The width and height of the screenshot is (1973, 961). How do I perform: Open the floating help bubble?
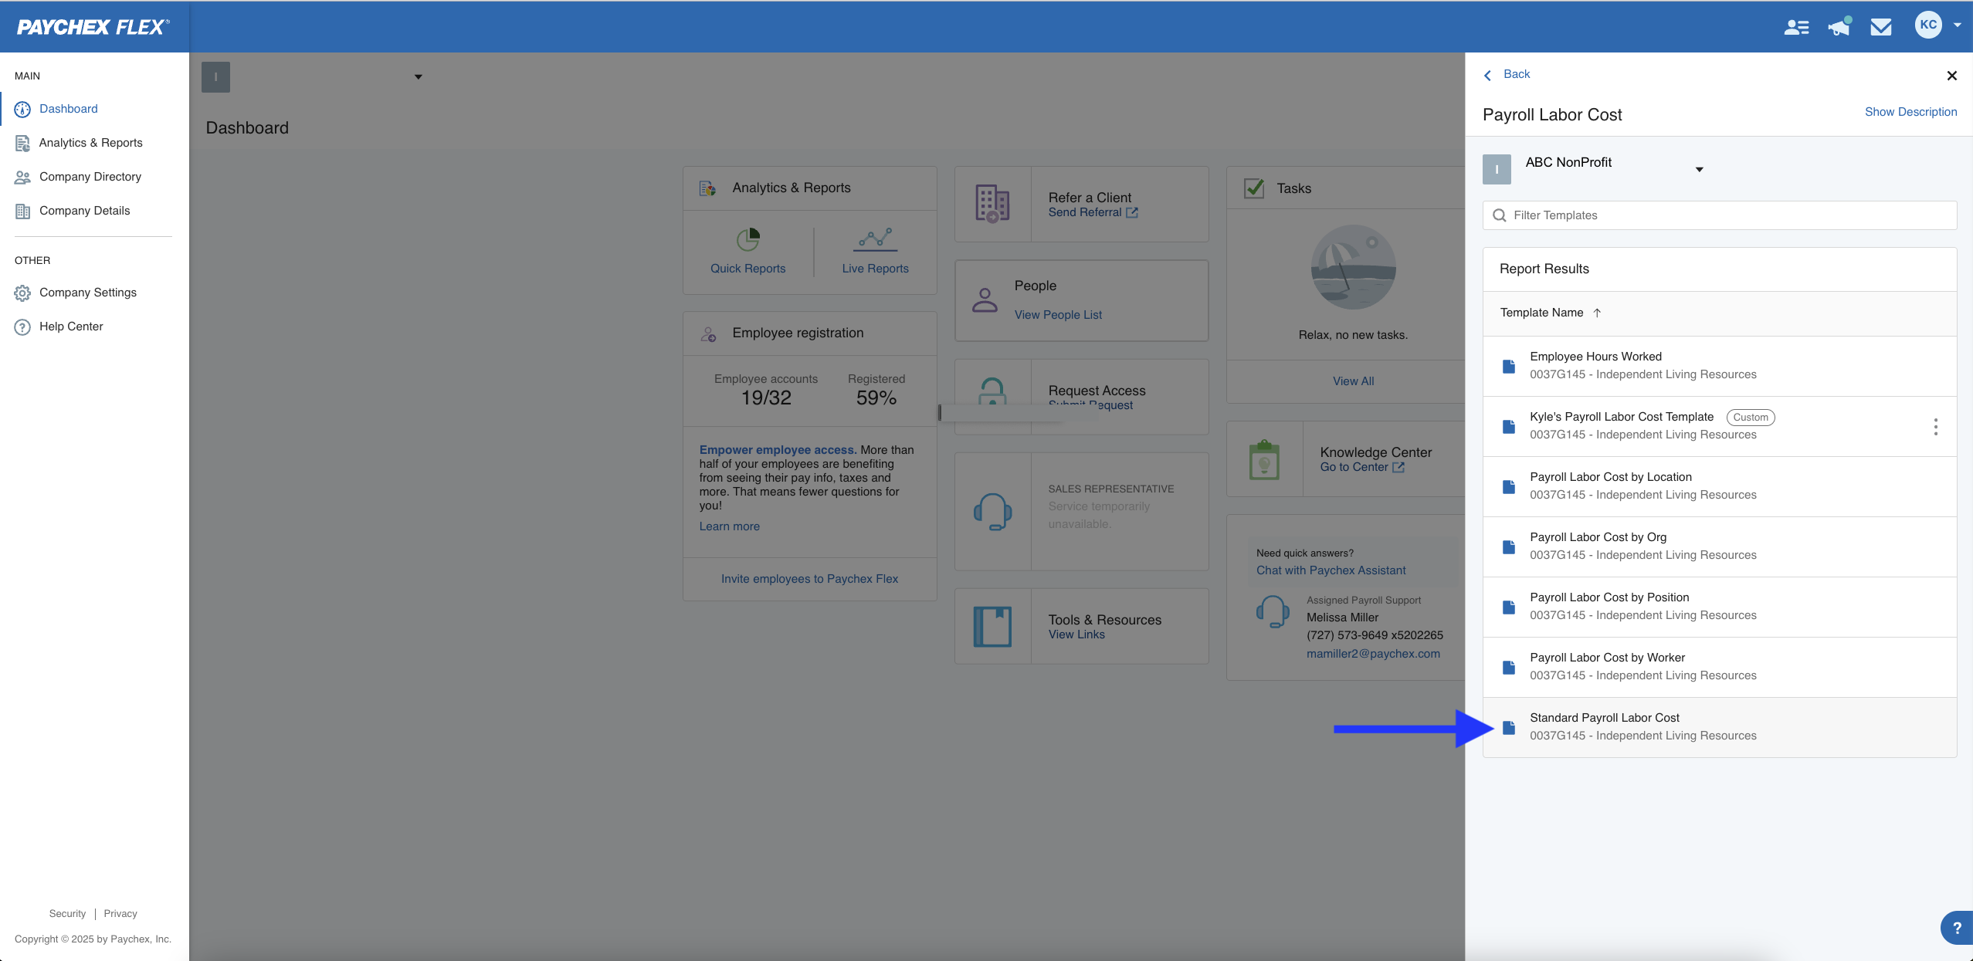tap(1957, 927)
